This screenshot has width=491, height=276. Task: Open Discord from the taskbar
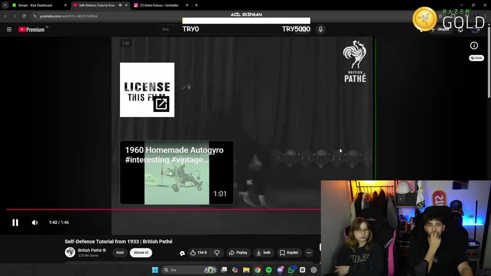click(280, 270)
